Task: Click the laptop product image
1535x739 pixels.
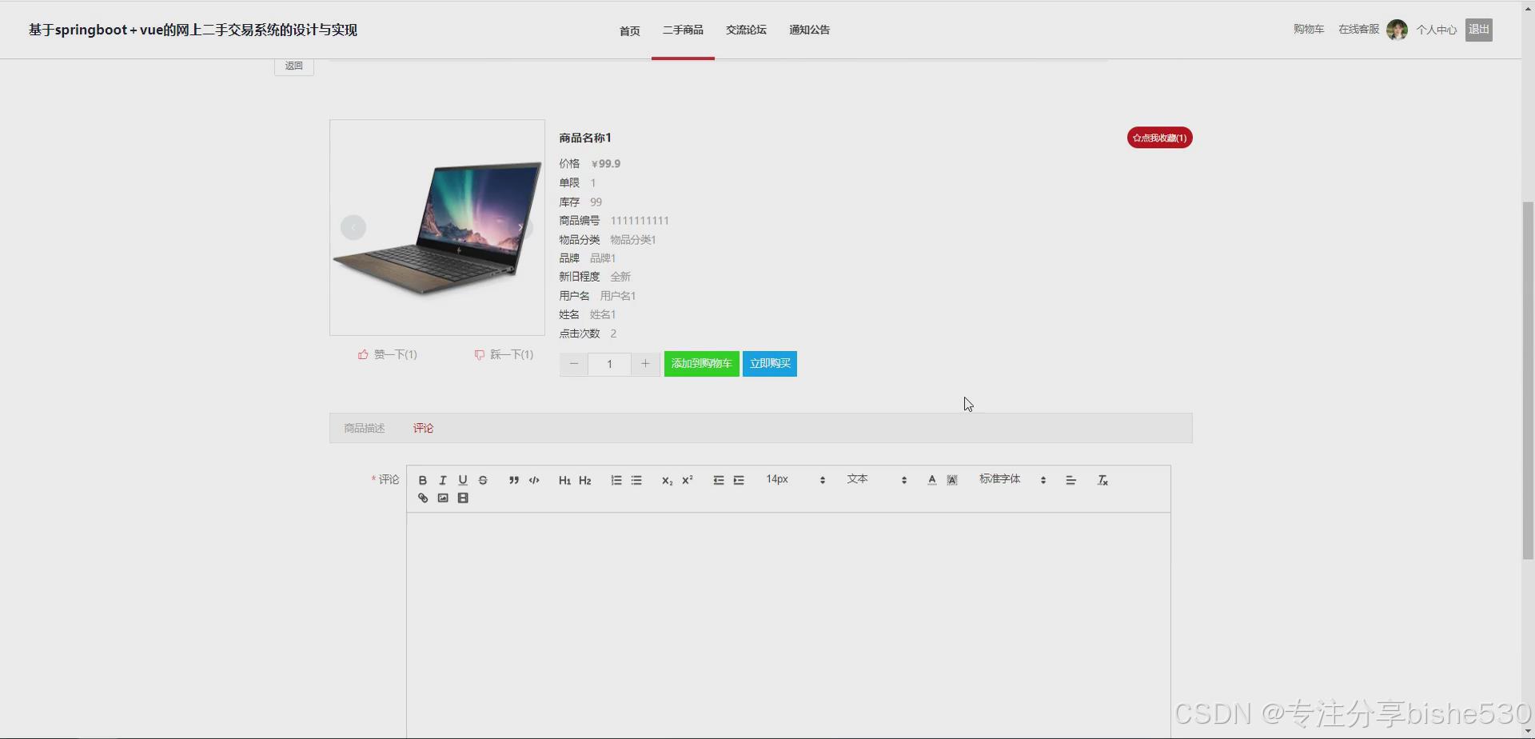Action: [437, 227]
